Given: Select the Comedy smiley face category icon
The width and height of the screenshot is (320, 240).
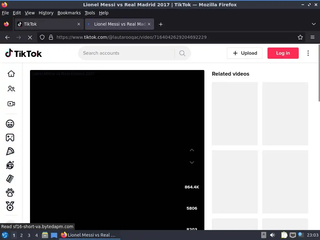Looking at the screenshot, I should (x=10, y=124).
